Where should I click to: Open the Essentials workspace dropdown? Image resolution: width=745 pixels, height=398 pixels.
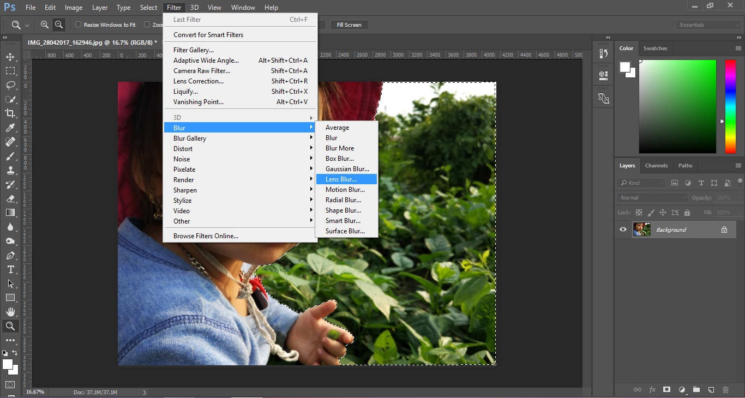point(708,25)
